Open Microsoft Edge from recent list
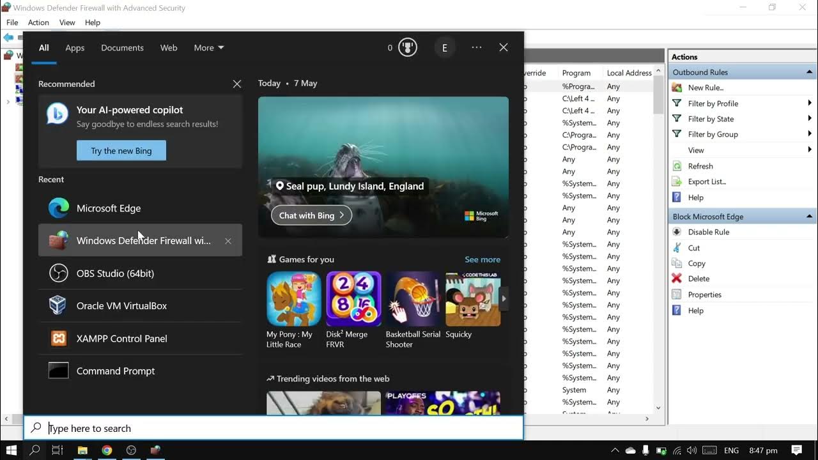 click(140, 208)
